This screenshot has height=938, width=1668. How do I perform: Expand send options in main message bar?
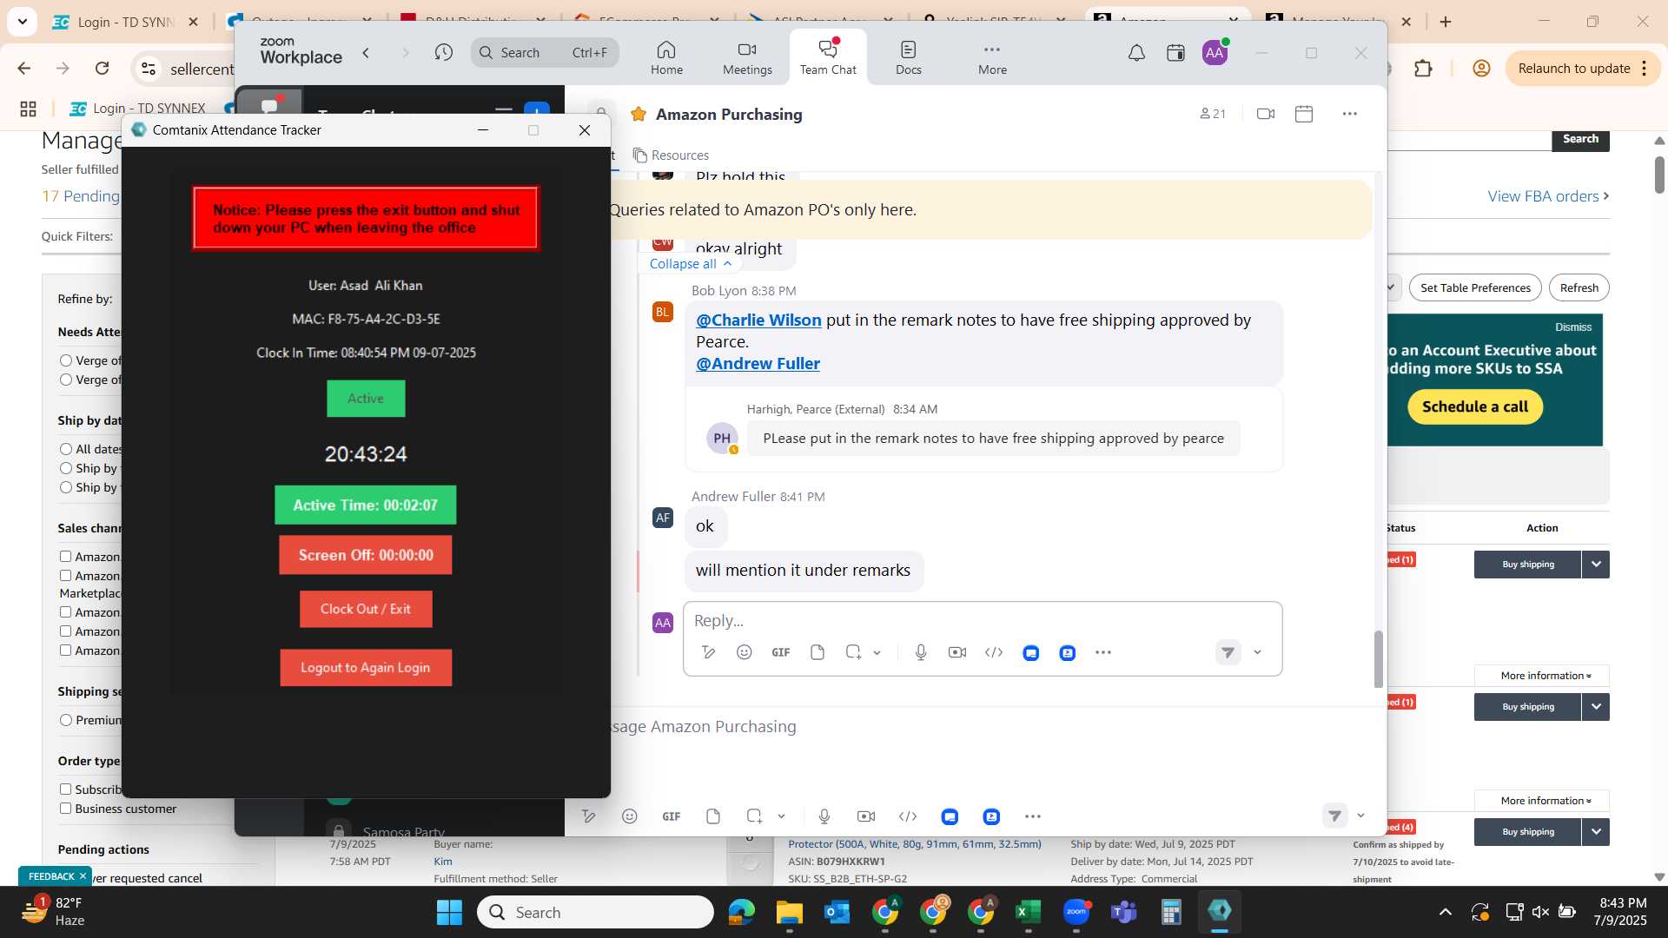(x=1361, y=816)
